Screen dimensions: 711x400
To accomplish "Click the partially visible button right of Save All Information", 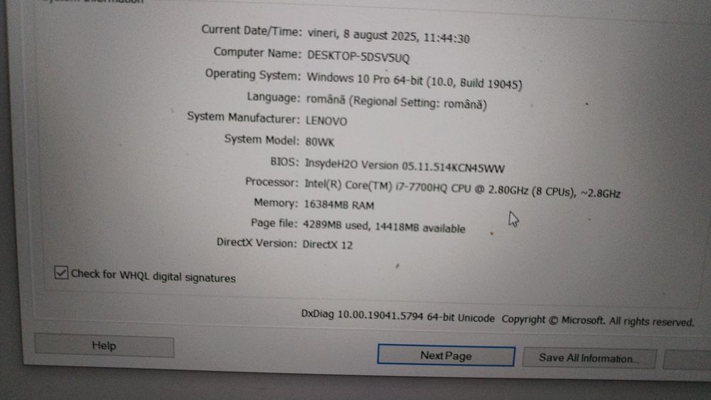I will tap(687, 360).
